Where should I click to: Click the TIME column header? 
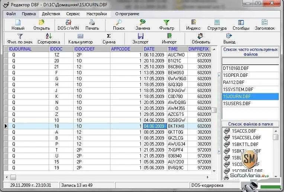tap(177, 49)
